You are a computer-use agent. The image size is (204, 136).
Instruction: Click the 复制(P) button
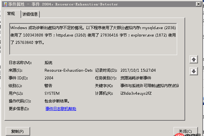point(18,131)
